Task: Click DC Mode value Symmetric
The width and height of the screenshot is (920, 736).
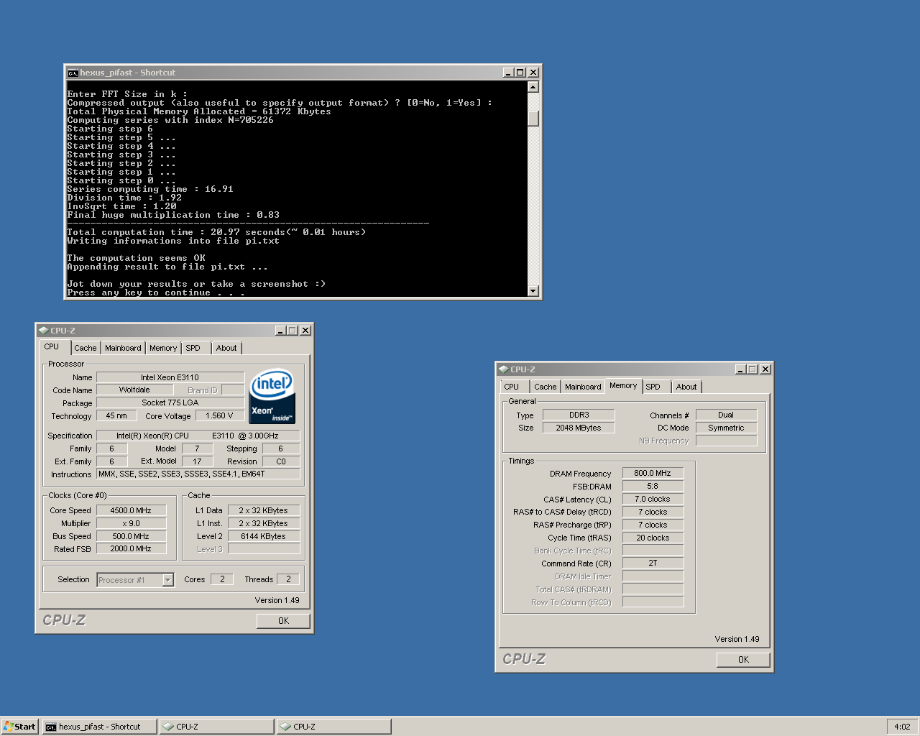Action: [x=726, y=428]
